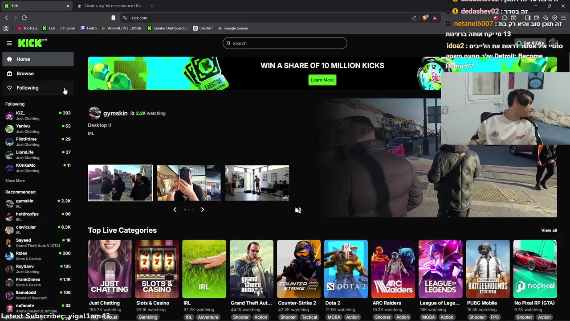Open recommended channel hotdropfps
The image size is (570, 321).
[38, 216]
